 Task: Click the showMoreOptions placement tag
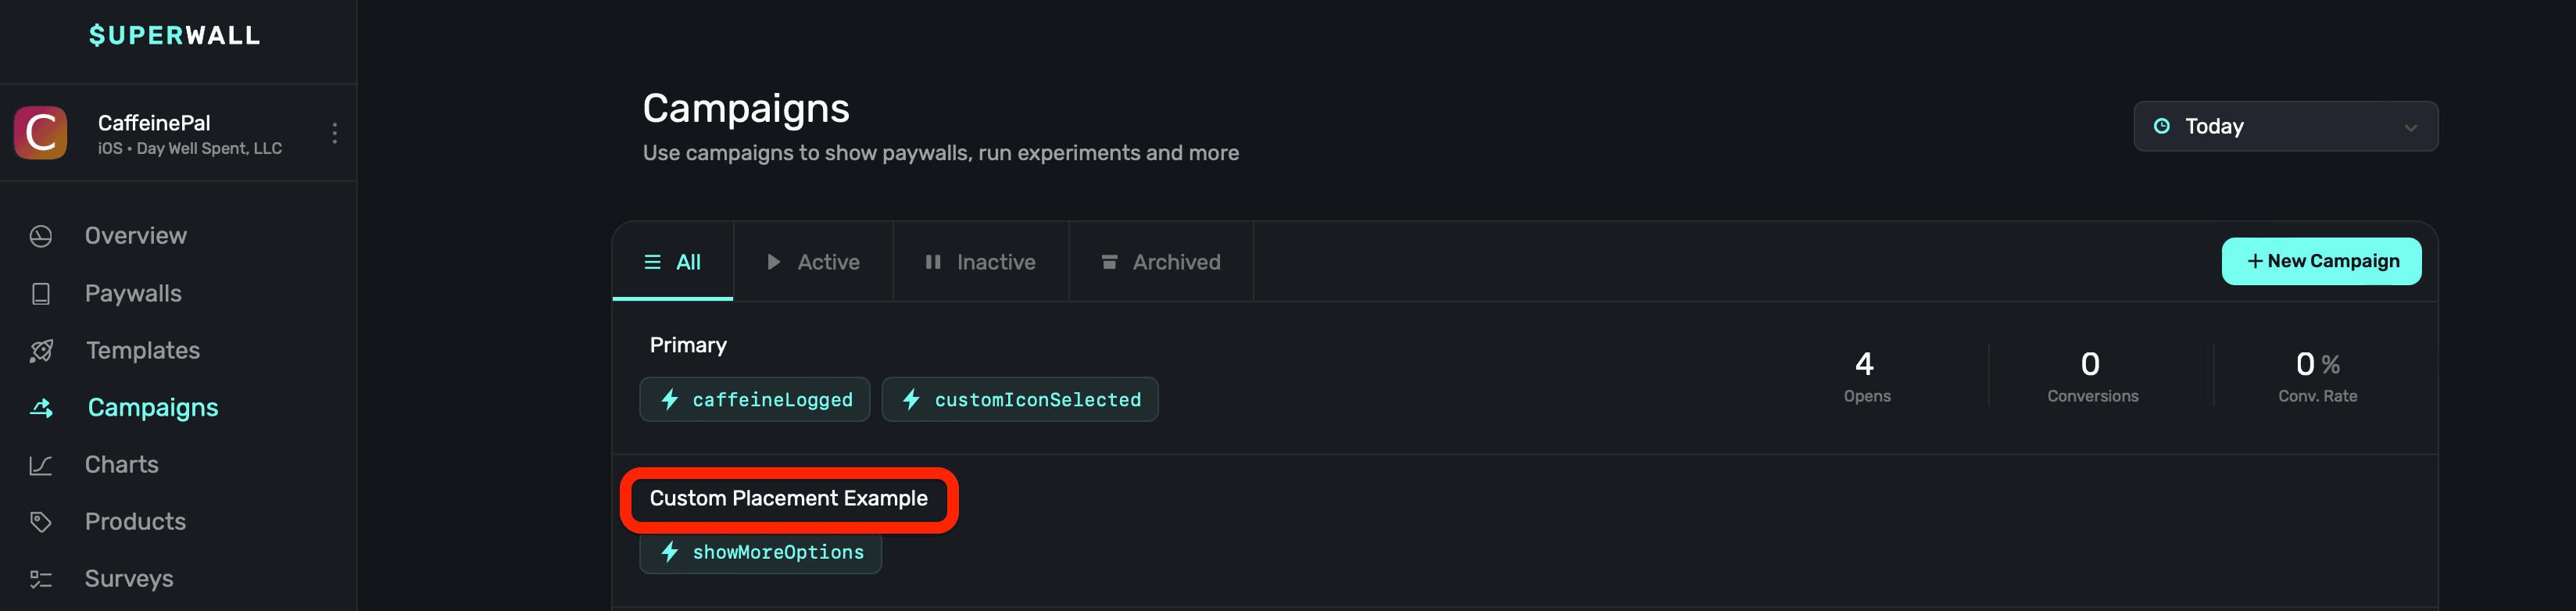[x=761, y=553]
